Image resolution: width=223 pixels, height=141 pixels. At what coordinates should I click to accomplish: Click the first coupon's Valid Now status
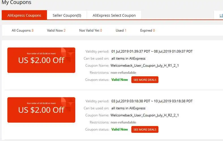[120, 80]
